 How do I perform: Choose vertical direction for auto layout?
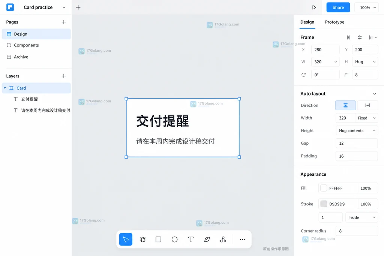tap(345, 105)
